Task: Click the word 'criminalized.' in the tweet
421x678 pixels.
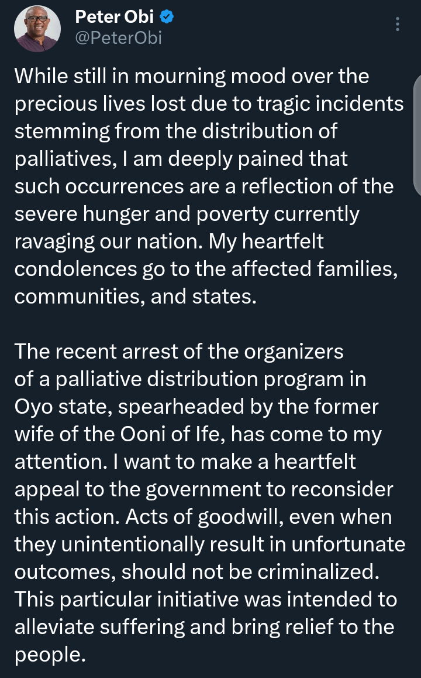Action: click(319, 573)
